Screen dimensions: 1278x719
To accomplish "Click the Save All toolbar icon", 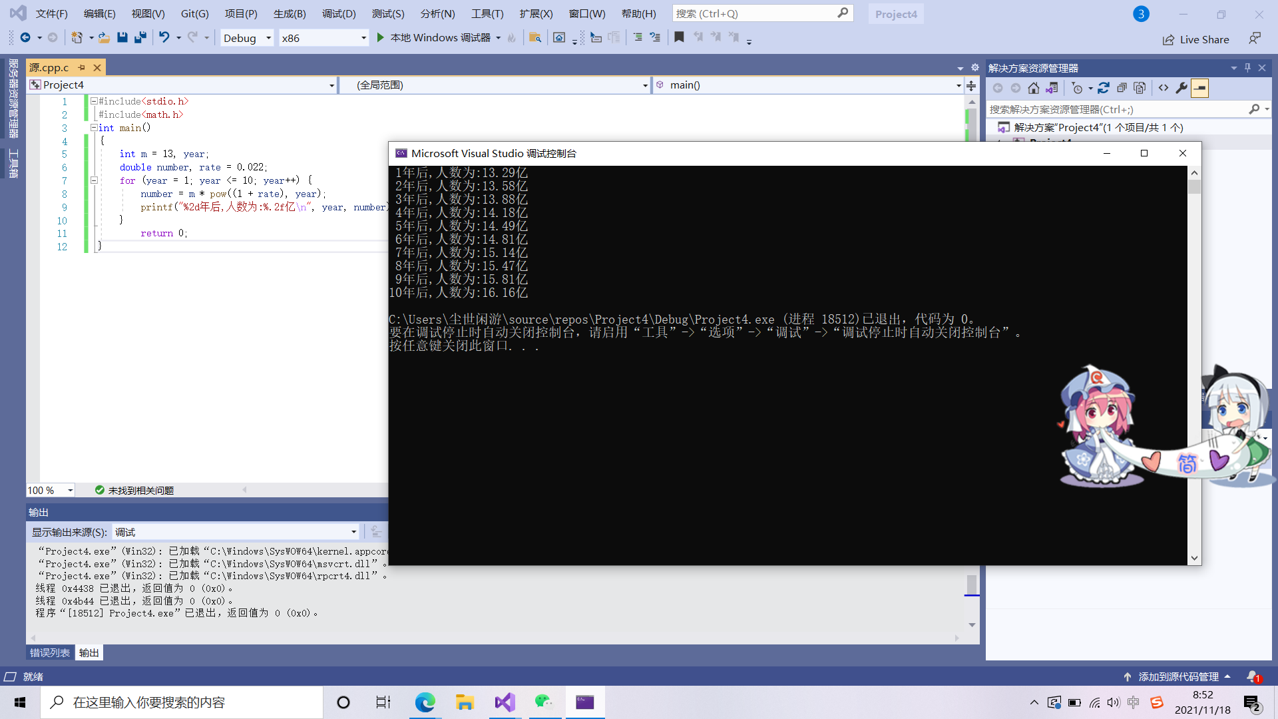I will (140, 38).
